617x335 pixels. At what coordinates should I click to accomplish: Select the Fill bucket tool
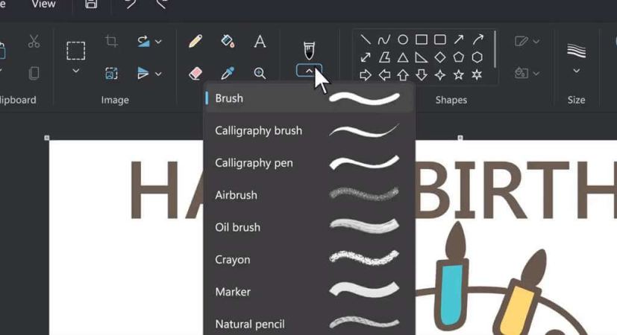[228, 41]
